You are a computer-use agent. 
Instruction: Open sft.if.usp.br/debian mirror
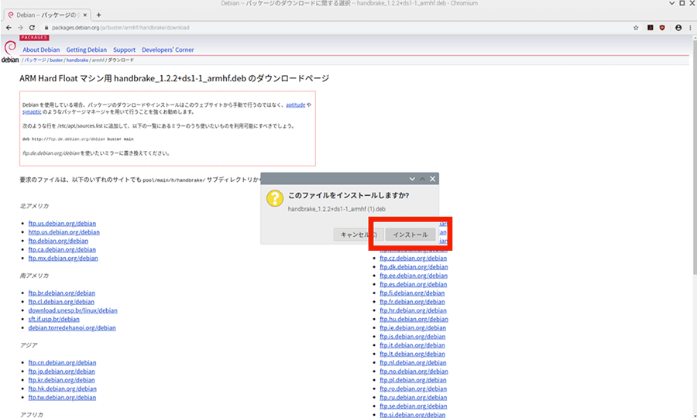click(53, 319)
